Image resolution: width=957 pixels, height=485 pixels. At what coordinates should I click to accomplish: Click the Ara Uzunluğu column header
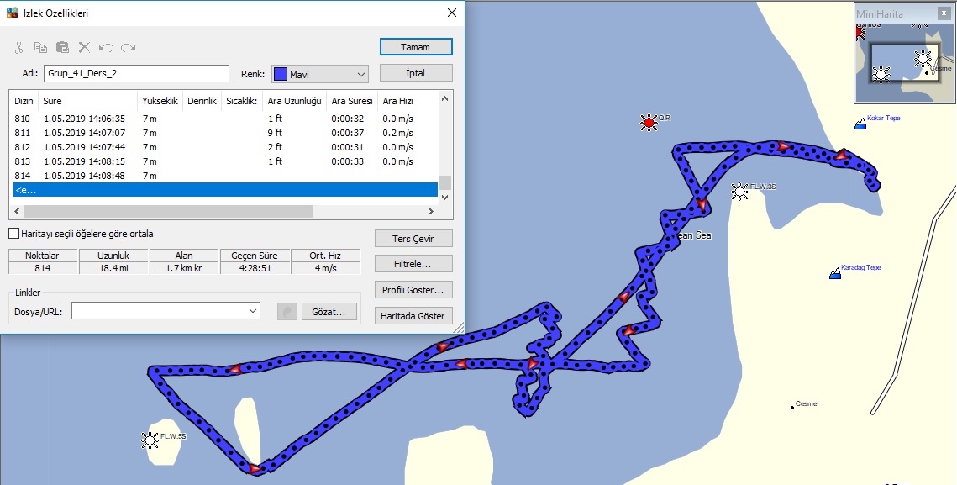(294, 101)
